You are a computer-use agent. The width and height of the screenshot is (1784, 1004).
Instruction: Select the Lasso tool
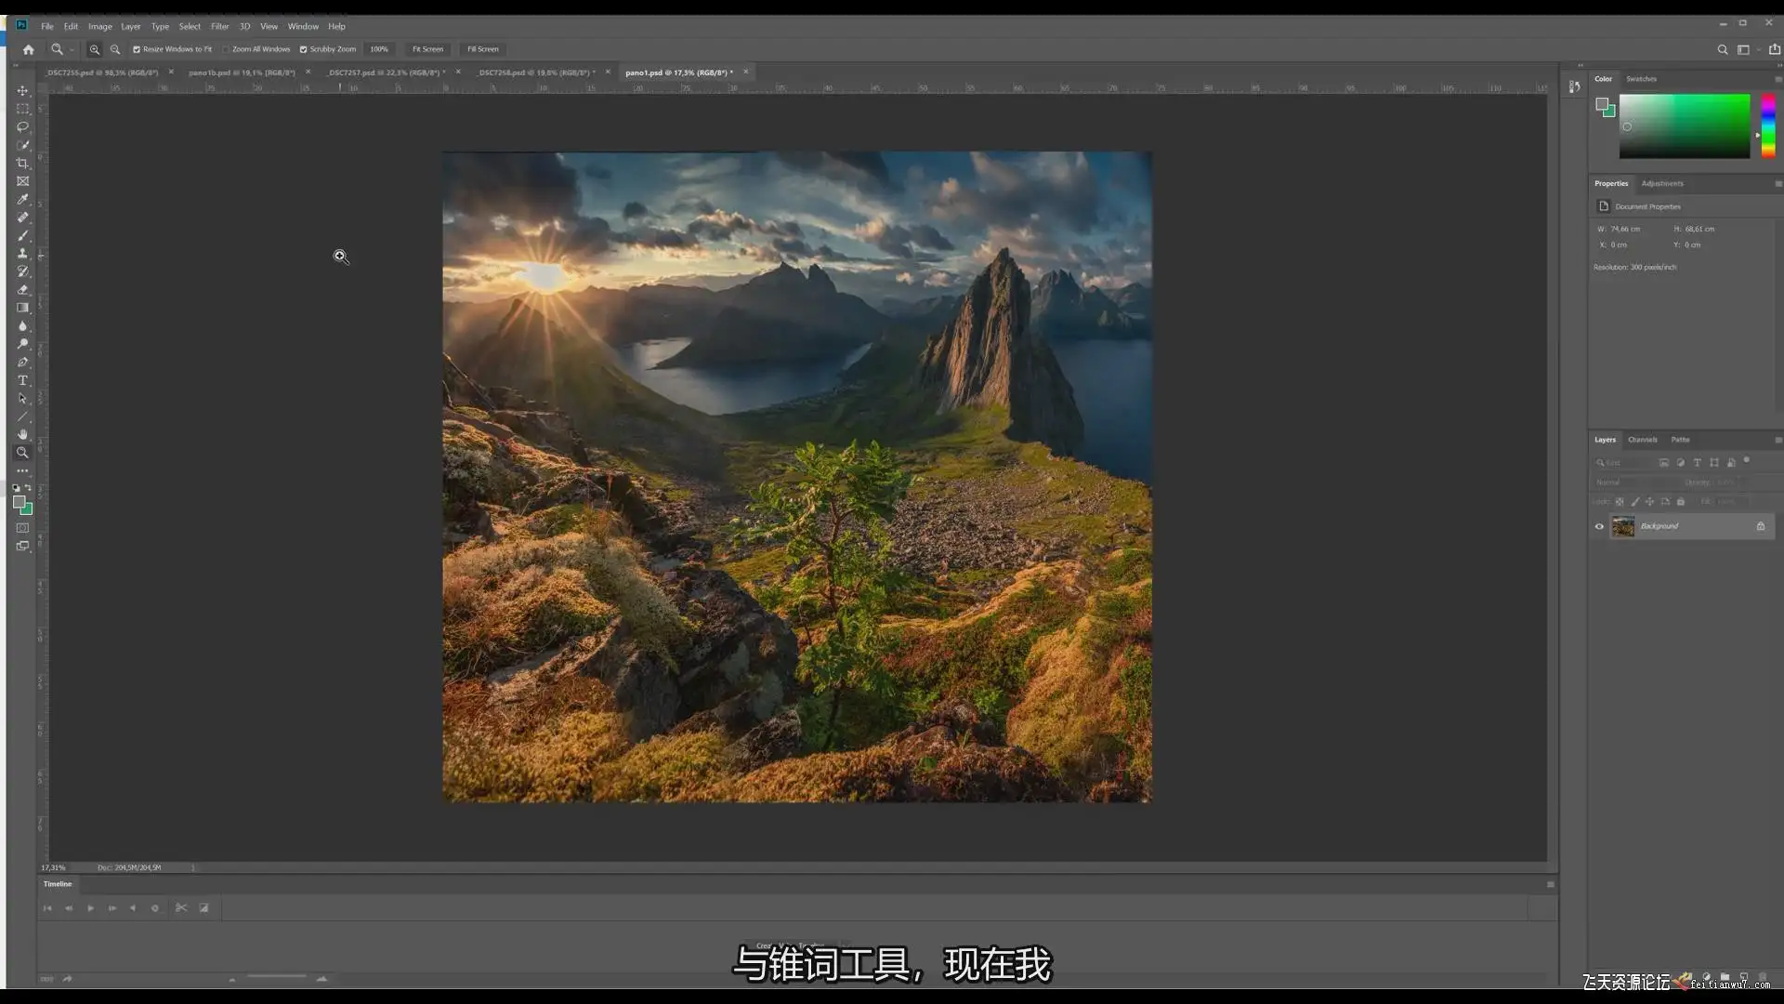click(x=22, y=126)
